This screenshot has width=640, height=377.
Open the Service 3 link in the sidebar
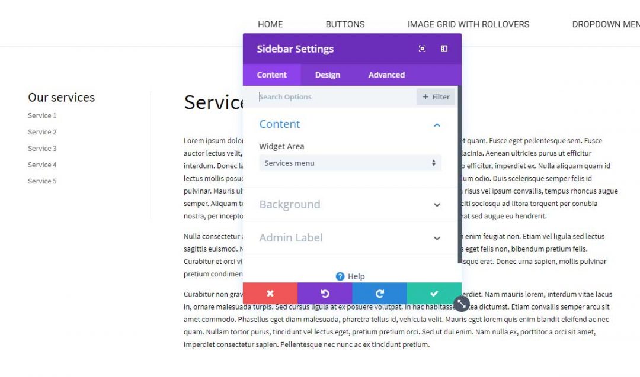pyautogui.click(x=42, y=148)
